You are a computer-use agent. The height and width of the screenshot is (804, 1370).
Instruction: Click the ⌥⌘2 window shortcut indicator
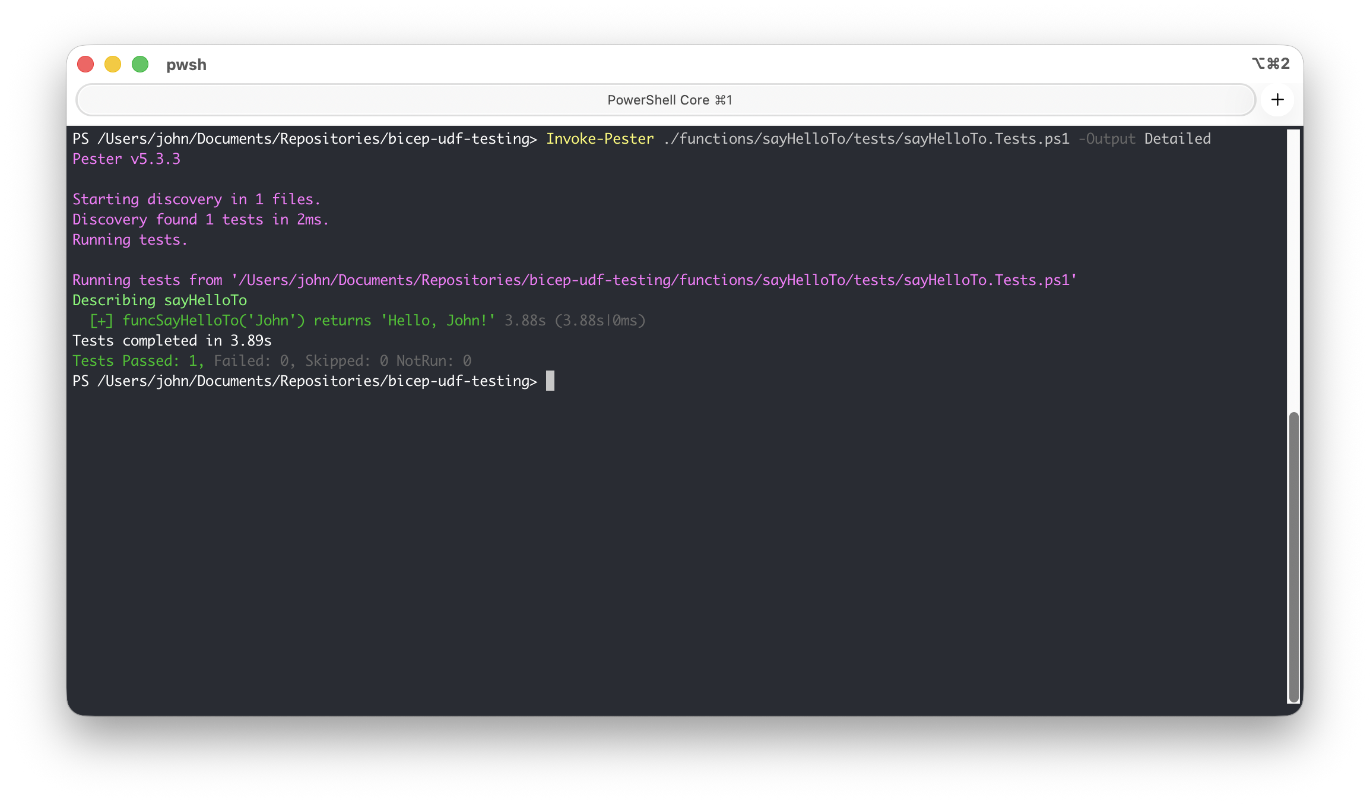[x=1270, y=64]
